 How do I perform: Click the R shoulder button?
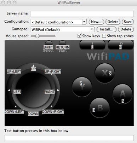[121, 45]
